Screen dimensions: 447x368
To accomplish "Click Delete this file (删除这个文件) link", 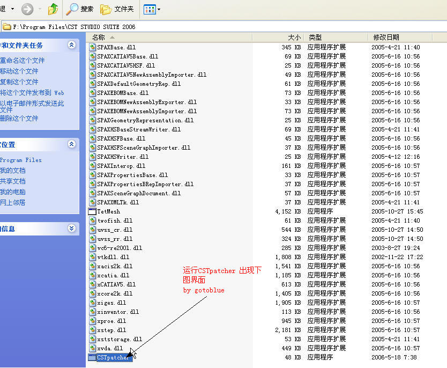I will [x=19, y=119].
